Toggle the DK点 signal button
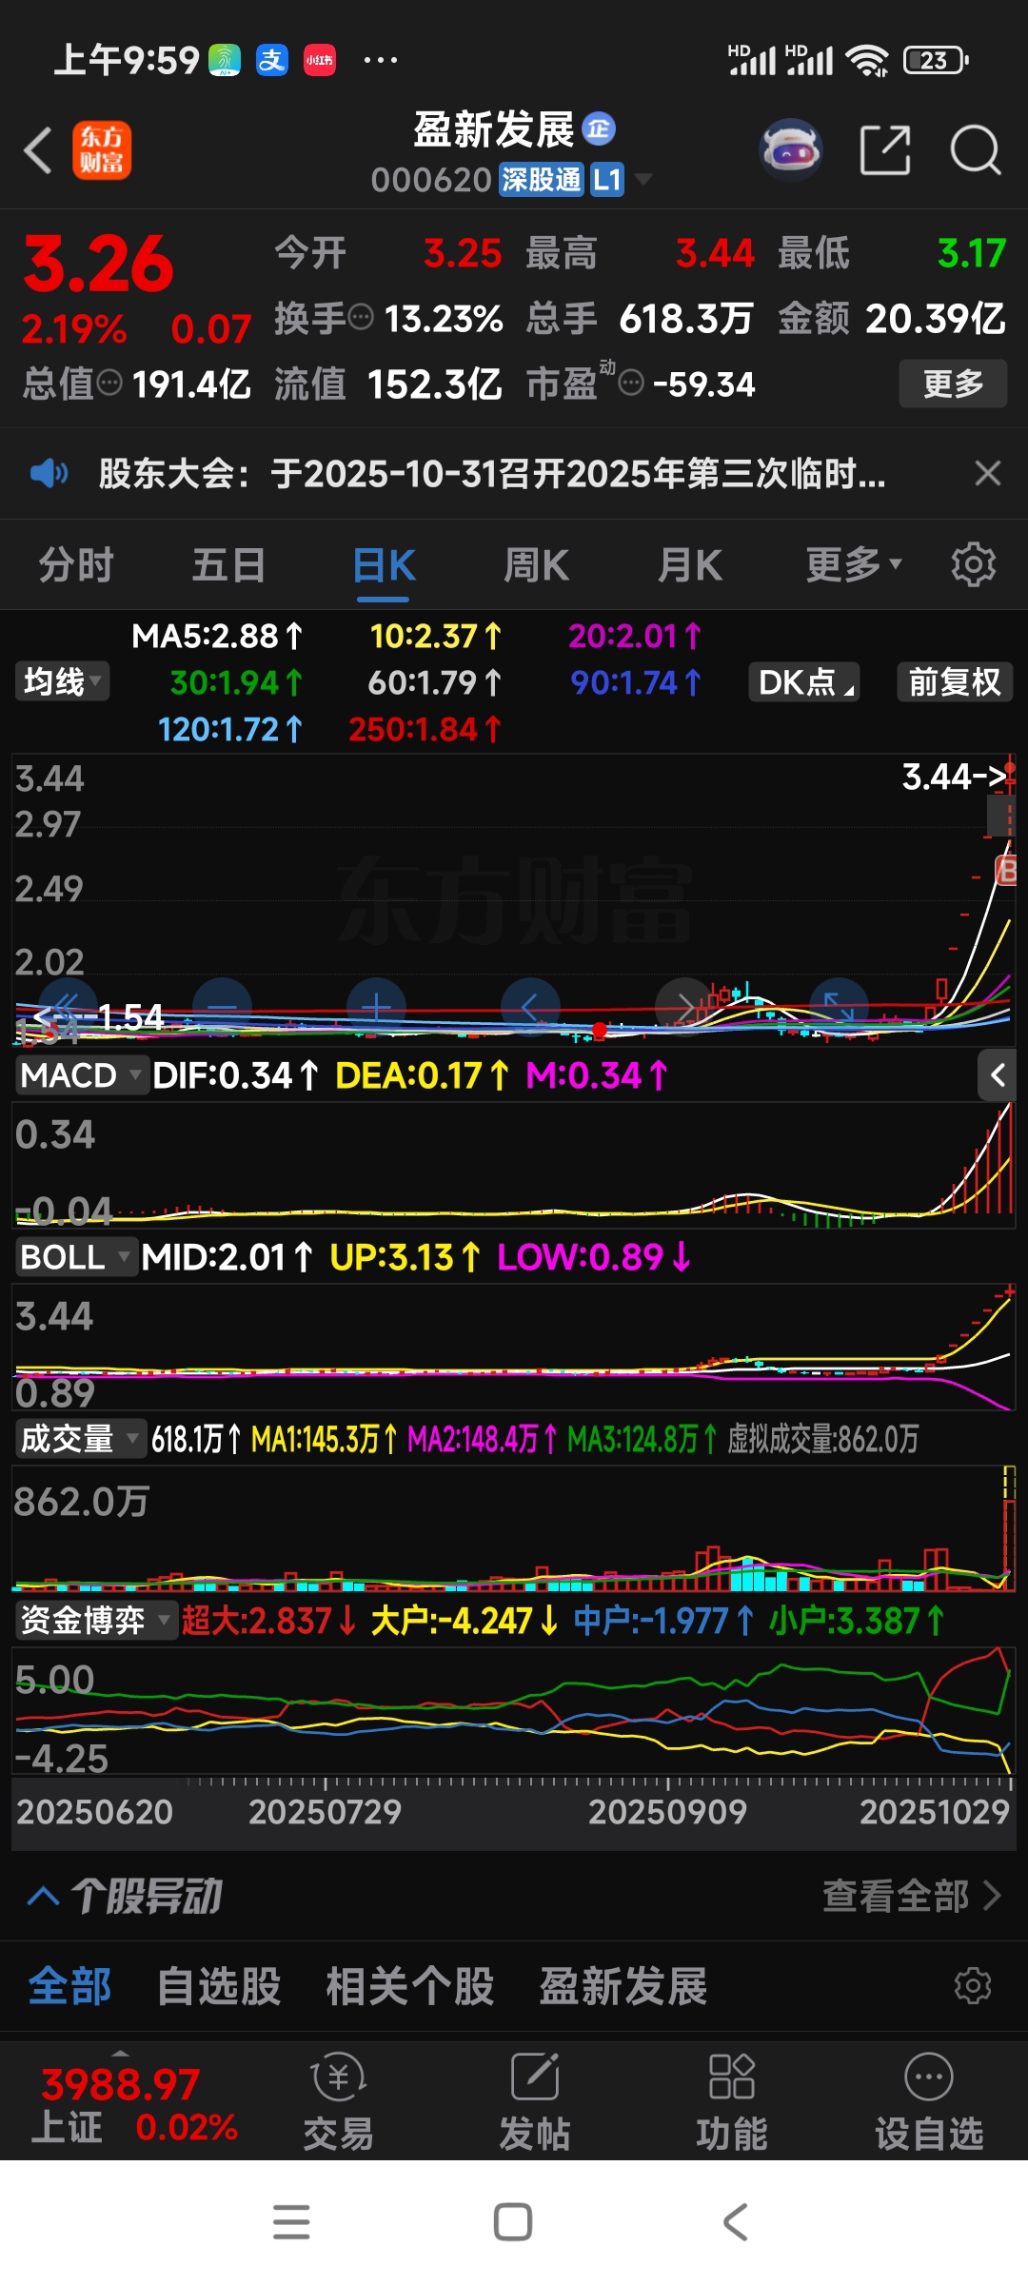 pos(805,681)
